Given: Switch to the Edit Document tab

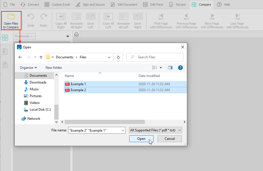Looking at the screenshot, I should pos(124,5).
